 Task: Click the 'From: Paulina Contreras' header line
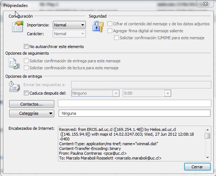tap(93, 153)
